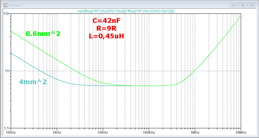Image resolution: width=259 pixels, height=138 pixels.
Task: Click the Boris.asc window title text
Action: (x=14, y=5)
